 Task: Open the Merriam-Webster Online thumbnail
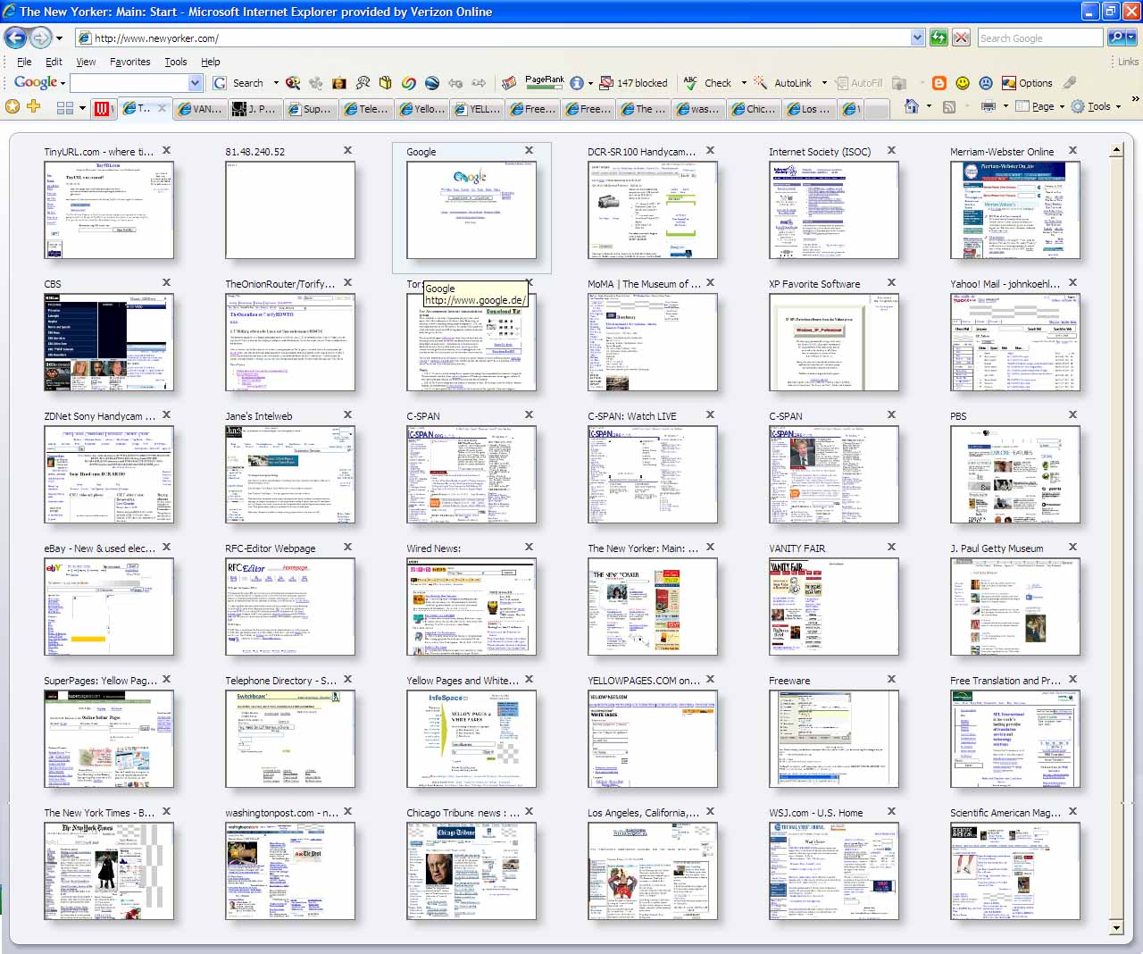pyautogui.click(x=1015, y=210)
